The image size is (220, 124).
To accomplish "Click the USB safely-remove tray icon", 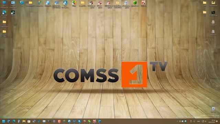I will pos(191,121).
